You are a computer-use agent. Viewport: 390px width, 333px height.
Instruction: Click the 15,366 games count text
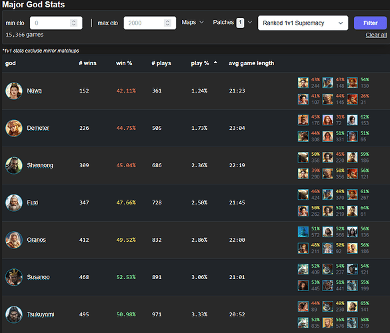coord(25,35)
